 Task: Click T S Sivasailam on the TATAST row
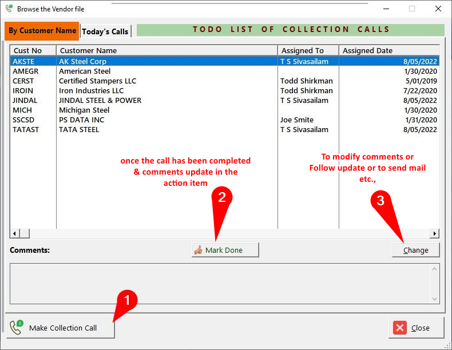click(304, 130)
